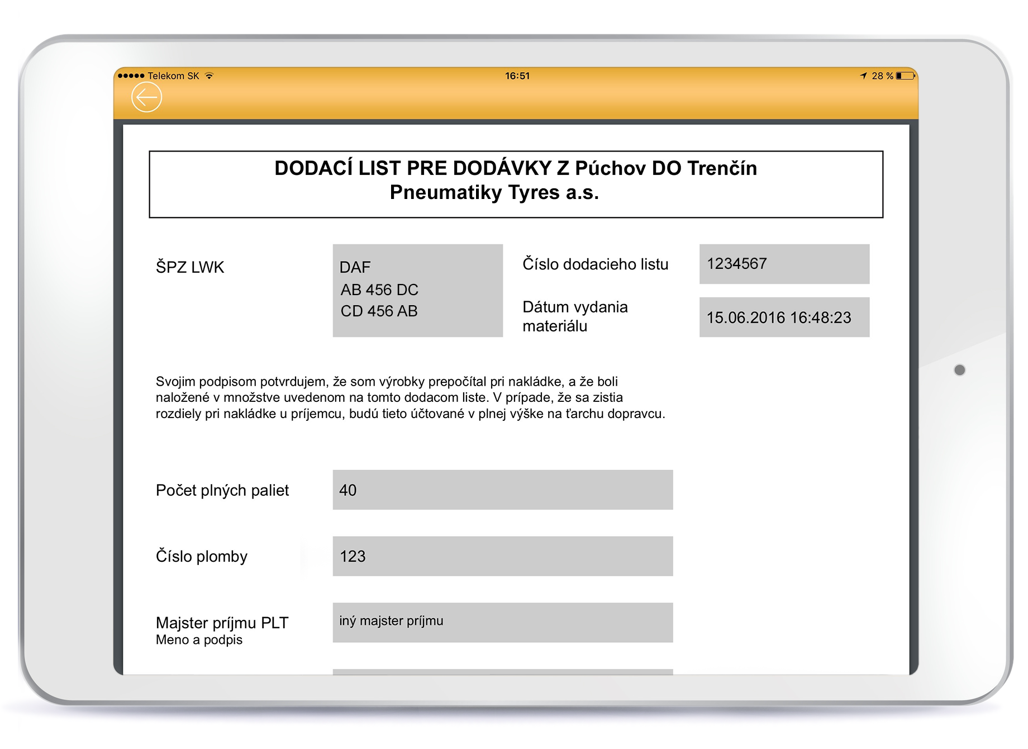Tap the signal strength dots
The image size is (1028, 749).
[131, 75]
